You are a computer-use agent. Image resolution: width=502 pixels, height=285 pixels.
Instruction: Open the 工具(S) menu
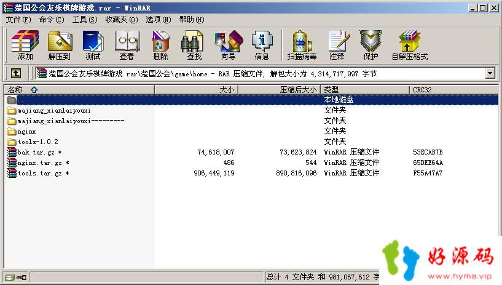click(x=85, y=20)
